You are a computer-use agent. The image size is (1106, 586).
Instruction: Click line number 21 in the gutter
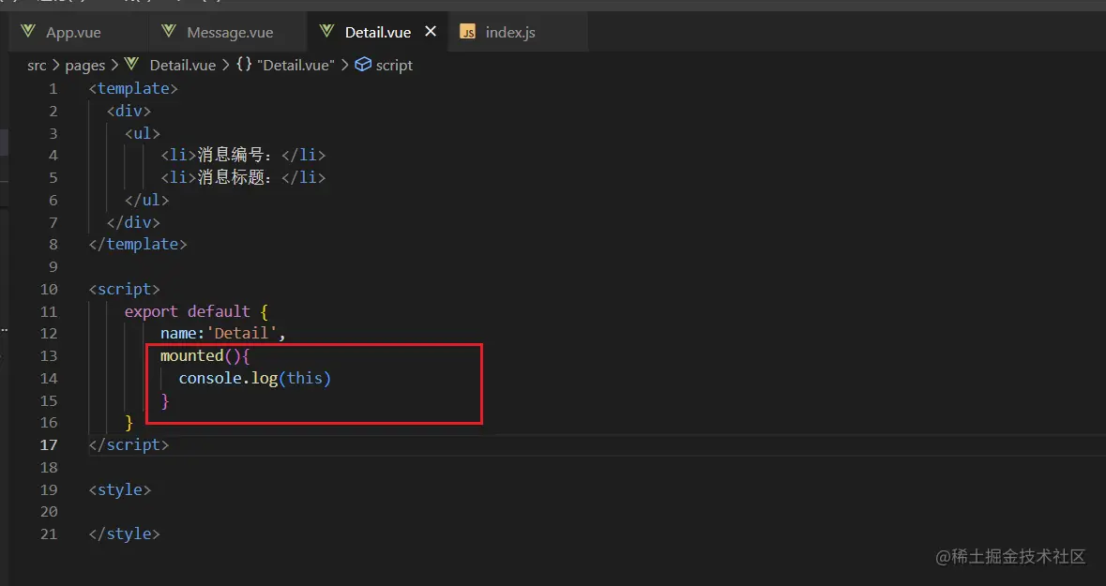pos(49,533)
